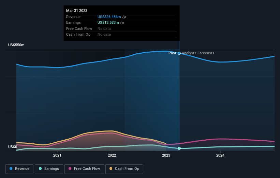Viewport: 280px width, 178px height.
Task: Click the US$550m y-axis label
Action: [16, 45]
